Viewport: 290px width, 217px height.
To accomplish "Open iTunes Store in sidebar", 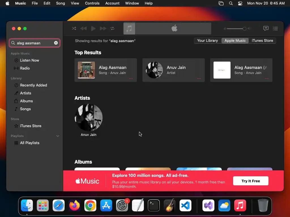I will point(31,126).
